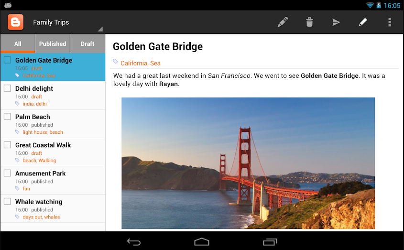This screenshot has width=404, height=250.
Task: Click the india, delhi tags
Action: tap(35, 104)
